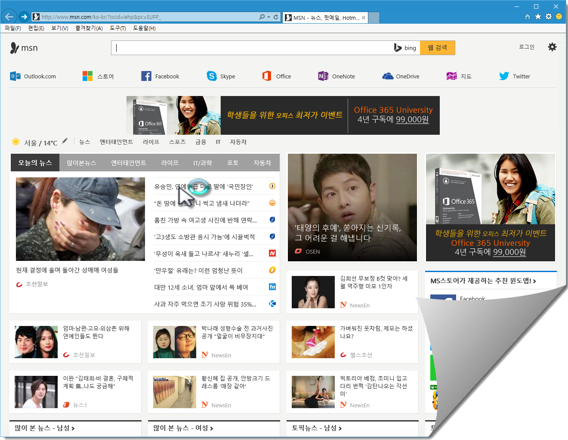Open 박나래 성형수술 전 과거사진 article
This screenshot has height=440, width=568.
(214, 342)
